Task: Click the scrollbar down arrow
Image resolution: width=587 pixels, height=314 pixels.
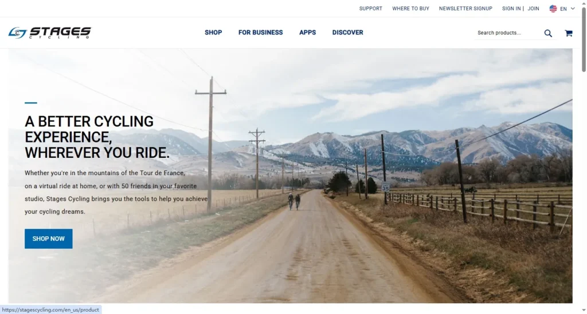Action: [x=584, y=310]
